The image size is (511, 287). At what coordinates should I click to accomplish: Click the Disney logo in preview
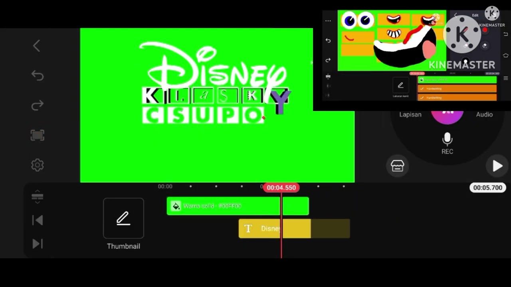click(214, 67)
